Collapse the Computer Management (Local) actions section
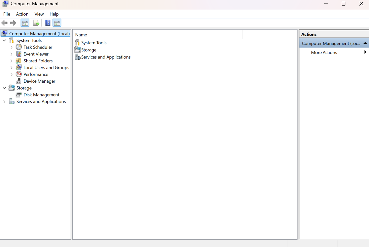The width and height of the screenshot is (369, 247). (x=365, y=43)
